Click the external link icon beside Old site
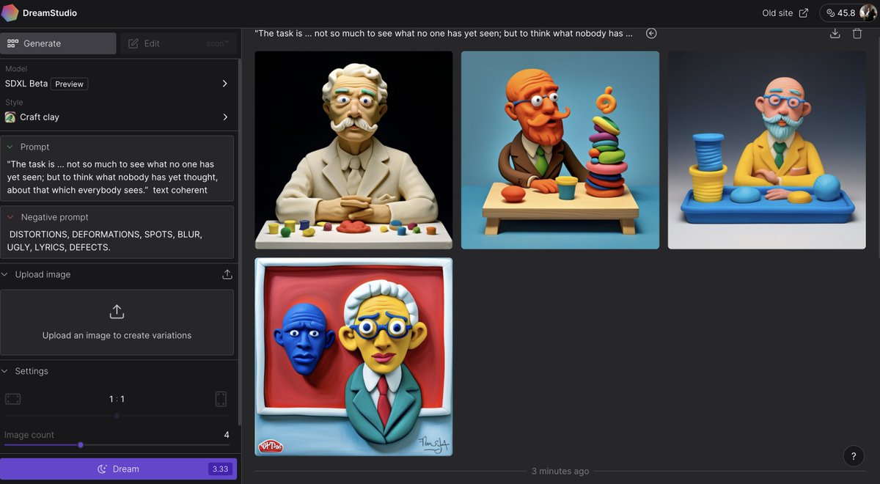 [x=804, y=13]
